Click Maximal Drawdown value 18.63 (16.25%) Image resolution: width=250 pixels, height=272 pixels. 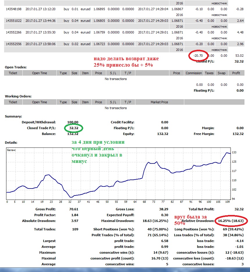155,221
